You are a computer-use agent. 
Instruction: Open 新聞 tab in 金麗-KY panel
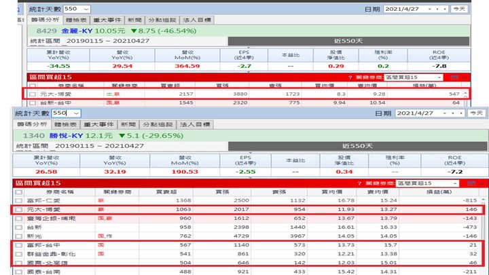(x=134, y=20)
